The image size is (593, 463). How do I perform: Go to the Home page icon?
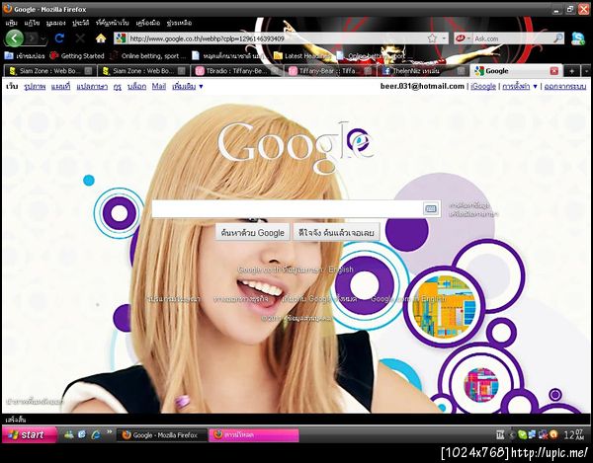101,39
